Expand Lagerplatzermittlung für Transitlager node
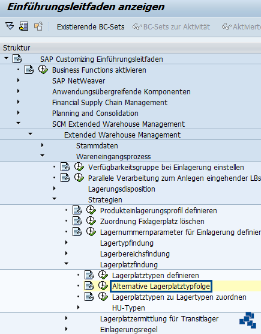The width and height of the screenshot is (261, 334). [67, 318]
